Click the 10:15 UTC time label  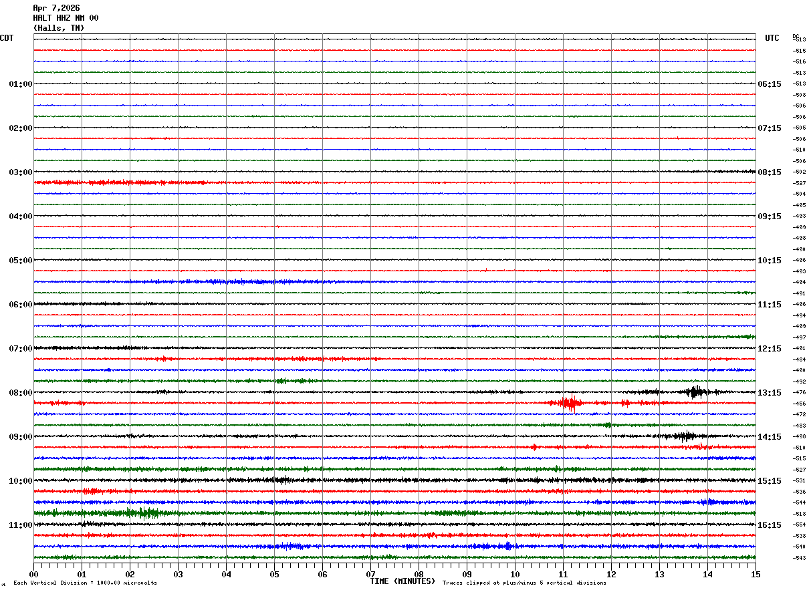[769, 261]
